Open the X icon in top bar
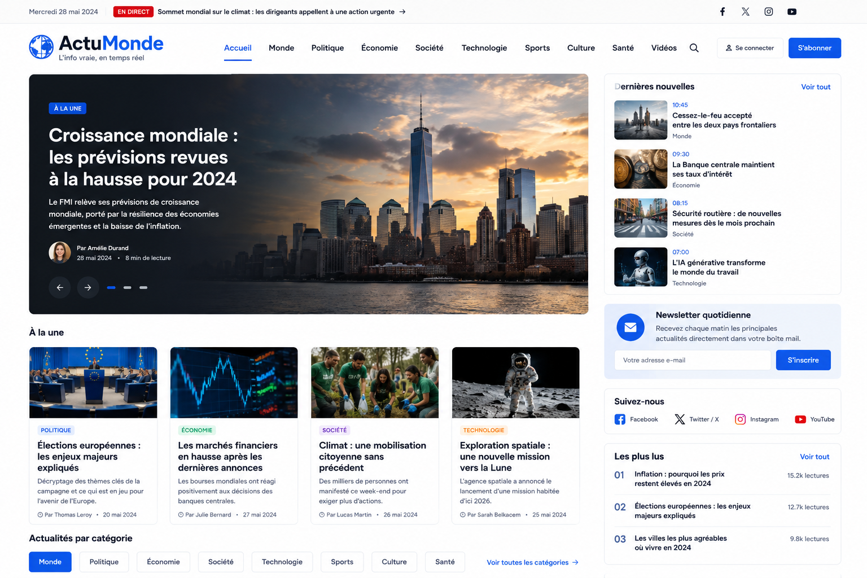Image resolution: width=867 pixels, height=578 pixels. (746, 12)
